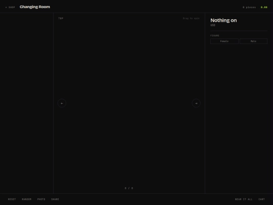Share the current outfit
This screenshot has height=205, width=273.
coord(55,199)
